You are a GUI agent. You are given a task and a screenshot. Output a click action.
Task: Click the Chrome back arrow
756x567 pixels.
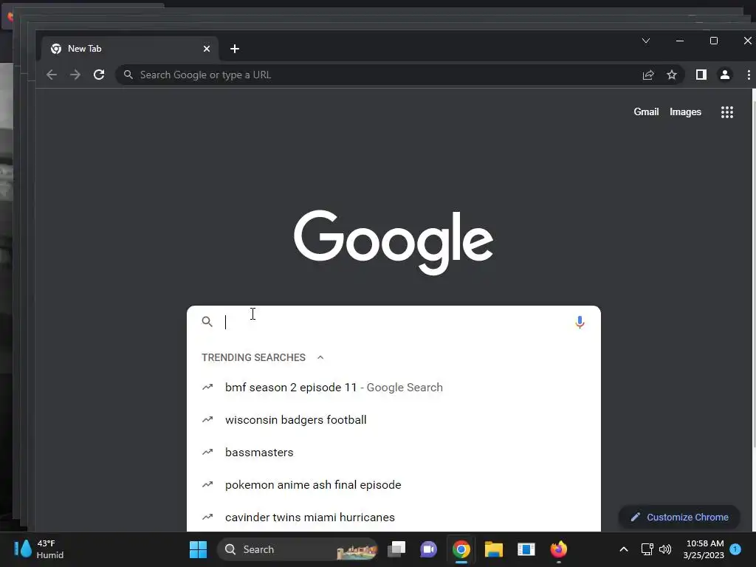pyautogui.click(x=52, y=75)
